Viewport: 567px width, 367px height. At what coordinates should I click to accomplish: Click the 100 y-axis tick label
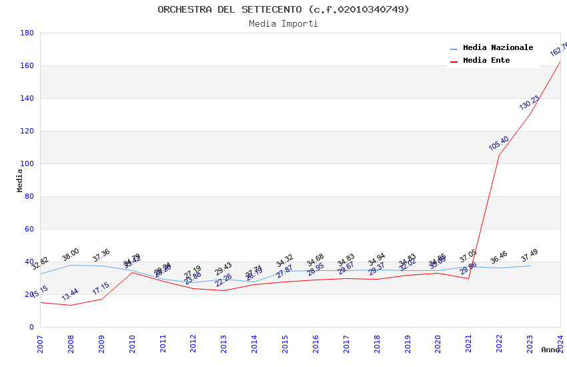(27, 163)
